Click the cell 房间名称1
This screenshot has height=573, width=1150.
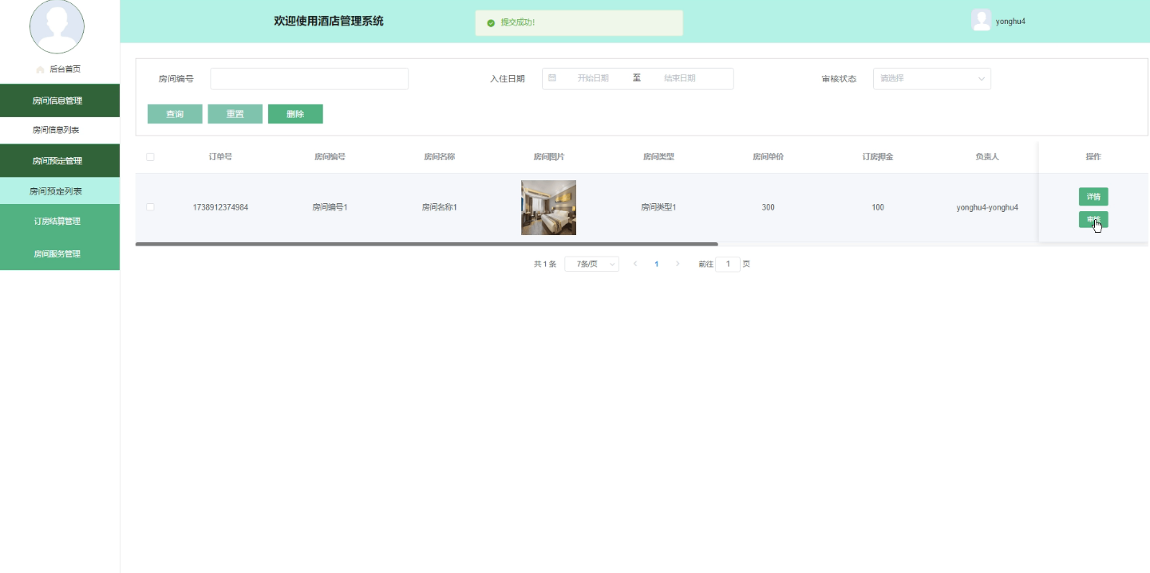[x=439, y=207]
